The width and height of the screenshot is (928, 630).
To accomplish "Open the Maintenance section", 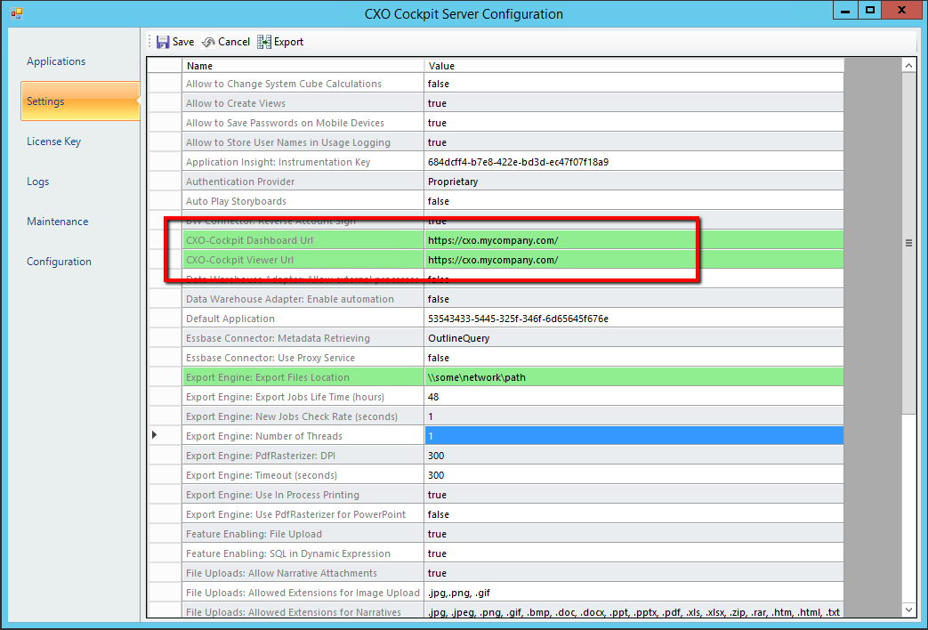I will click(x=58, y=222).
